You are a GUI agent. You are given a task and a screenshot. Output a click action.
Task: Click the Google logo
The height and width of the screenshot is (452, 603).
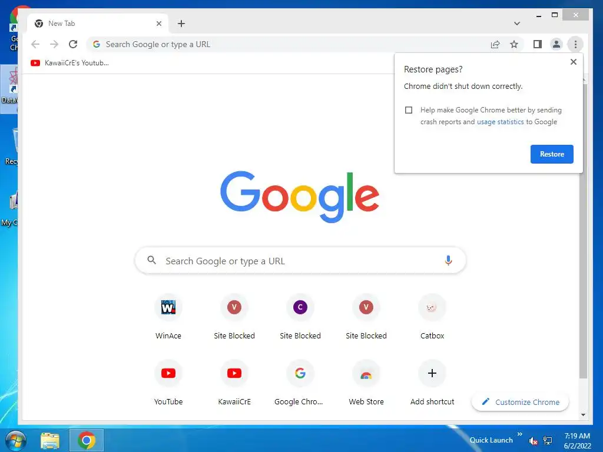click(x=300, y=197)
